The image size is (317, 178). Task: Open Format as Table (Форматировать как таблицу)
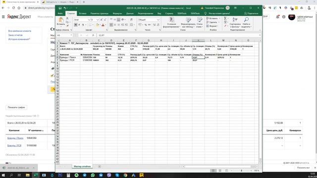(188, 22)
